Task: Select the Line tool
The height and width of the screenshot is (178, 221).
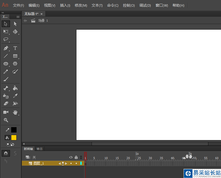Action: [6, 56]
